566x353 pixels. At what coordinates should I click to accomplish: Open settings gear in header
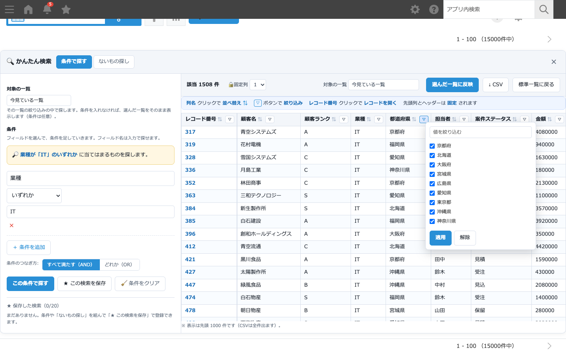click(x=415, y=9)
